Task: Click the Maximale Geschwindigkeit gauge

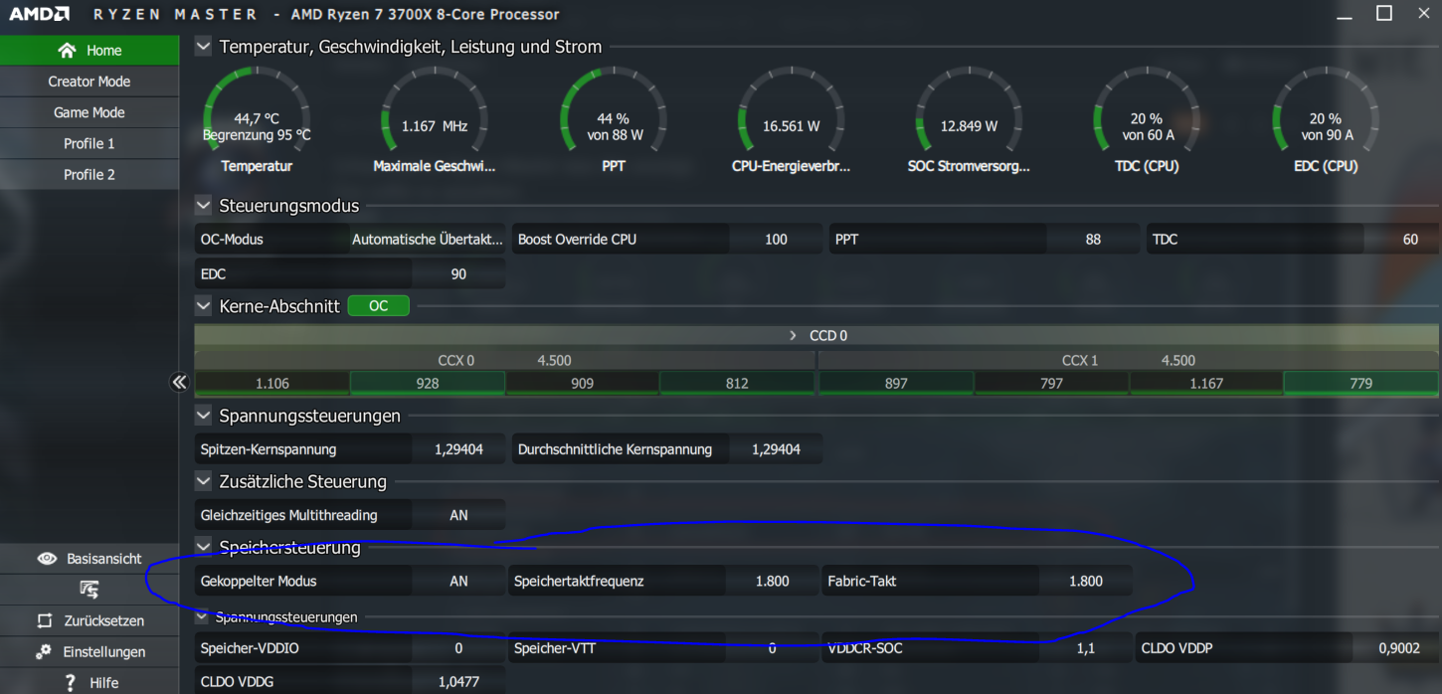Action: click(435, 119)
